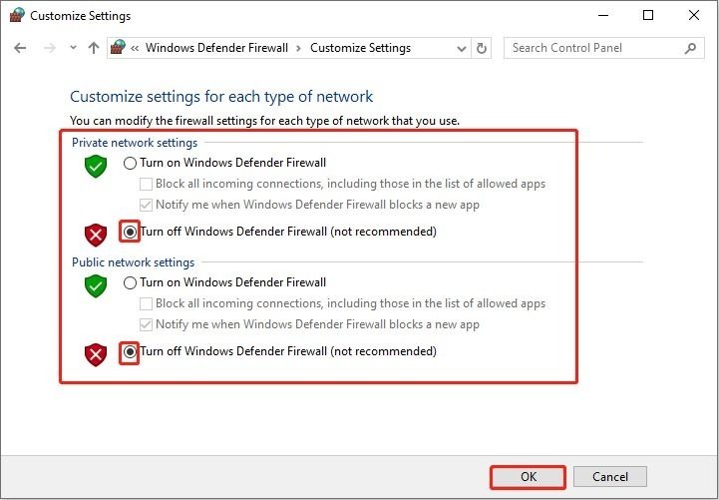Viewport: 719px width, 500px height.
Task: Click the green shield under Private network settings
Action: pyautogui.click(x=96, y=167)
